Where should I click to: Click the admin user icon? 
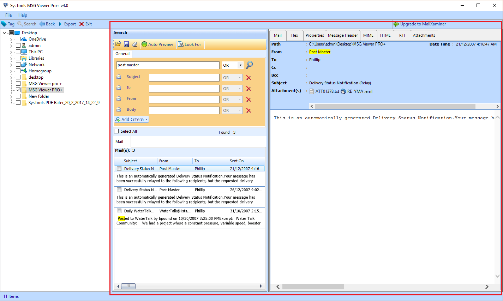tap(24, 46)
